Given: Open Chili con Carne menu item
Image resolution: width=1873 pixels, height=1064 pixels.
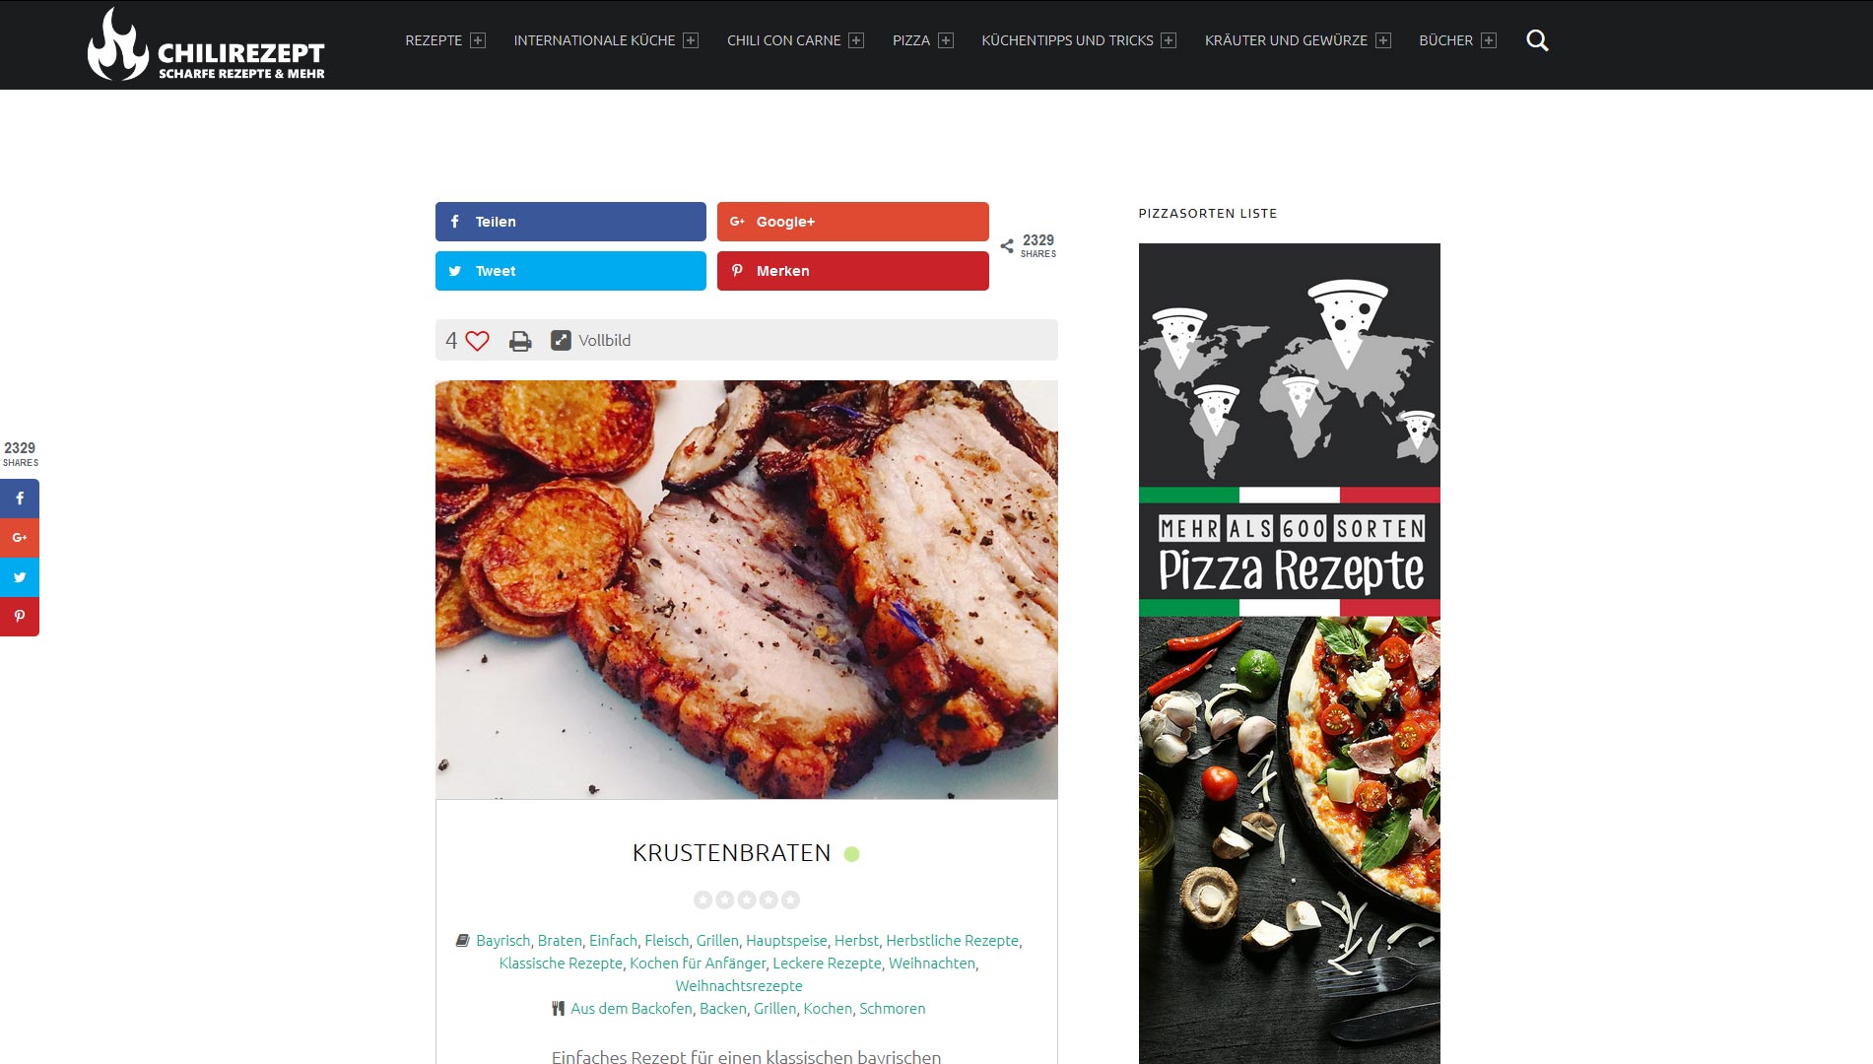Looking at the screenshot, I should point(783,40).
